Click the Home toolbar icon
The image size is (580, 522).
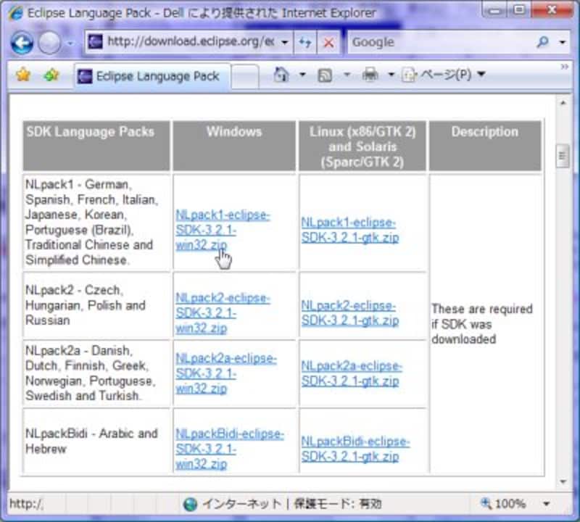[x=281, y=75]
